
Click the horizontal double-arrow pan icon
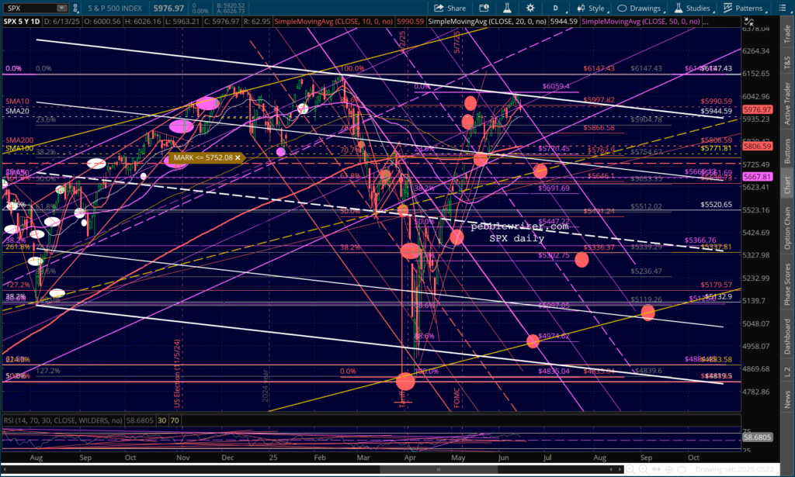pyautogui.click(x=657, y=468)
